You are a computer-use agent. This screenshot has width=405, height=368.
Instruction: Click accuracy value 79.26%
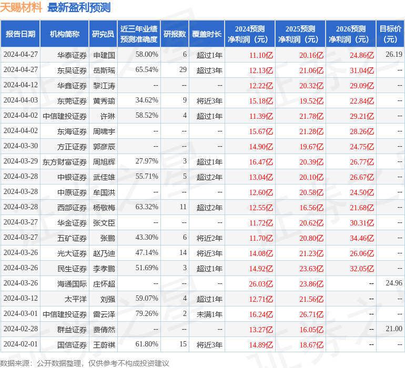[x=147, y=313]
